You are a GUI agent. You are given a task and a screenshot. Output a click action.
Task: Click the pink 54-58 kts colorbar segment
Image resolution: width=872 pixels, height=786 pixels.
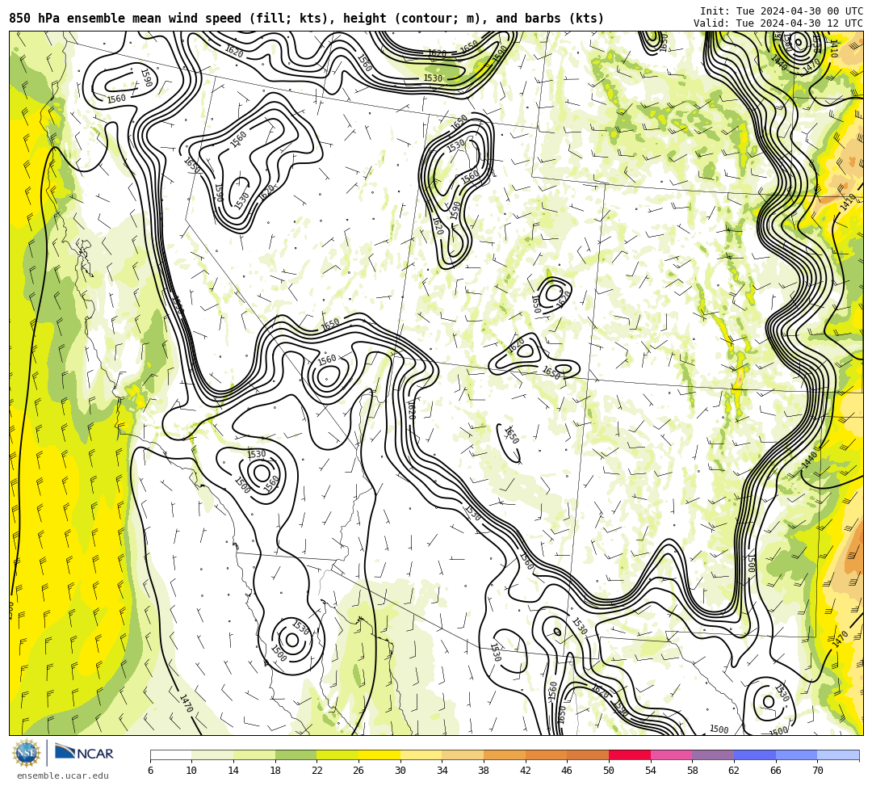(x=671, y=754)
